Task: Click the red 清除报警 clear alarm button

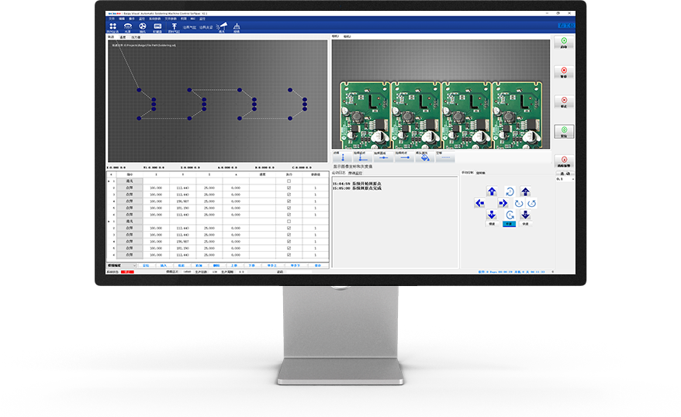Action: pos(564,160)
